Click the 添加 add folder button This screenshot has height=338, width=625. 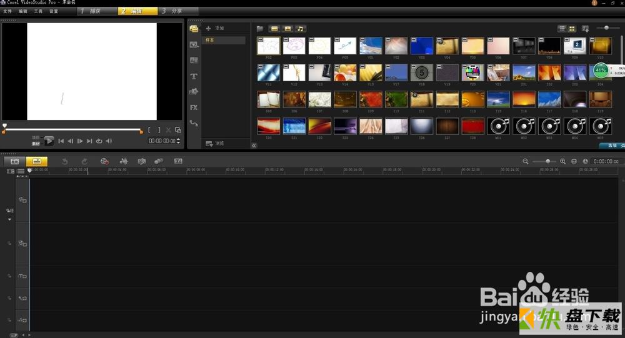coord(215,28)
